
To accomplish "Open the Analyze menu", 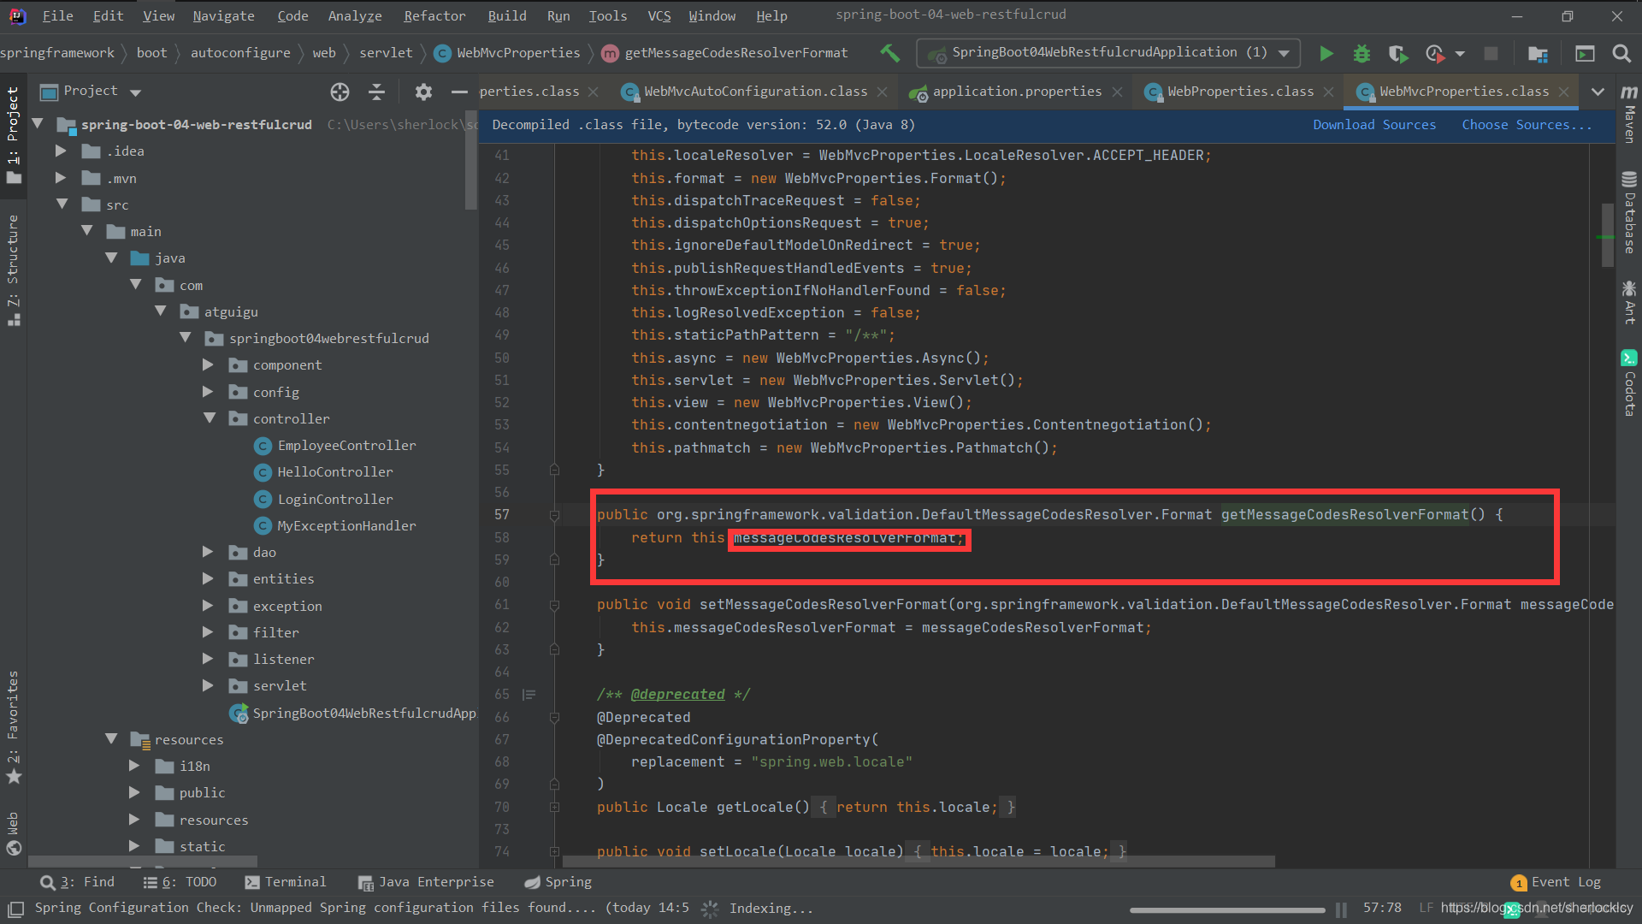I will click(x=355, y=16).
